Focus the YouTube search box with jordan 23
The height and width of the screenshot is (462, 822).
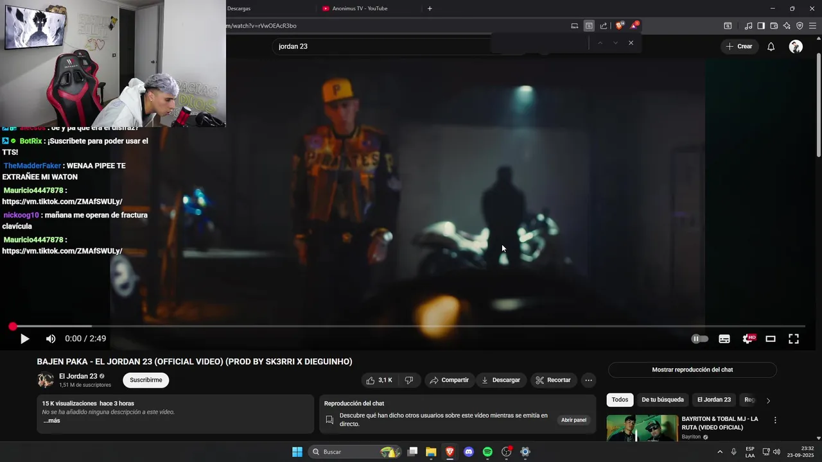pos(385,46)
